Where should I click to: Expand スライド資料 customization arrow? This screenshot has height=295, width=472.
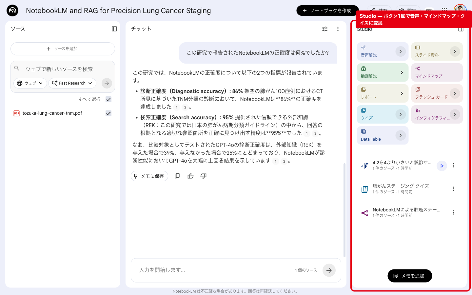coord(455,51)
